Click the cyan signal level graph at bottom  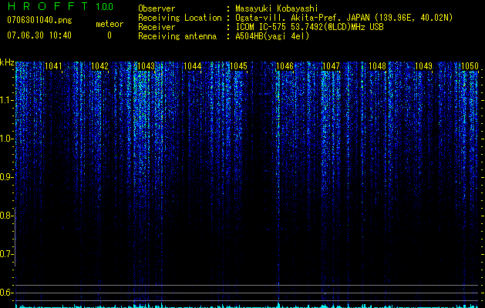click(x=247, y=306)
